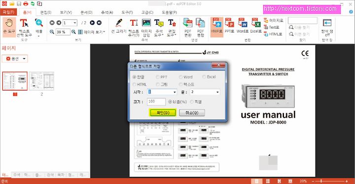Click the red printer icon
The width and height of the screenshot is (355, 184).
click(26, 3)
